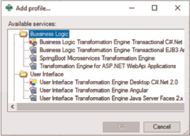Click the User Interface folder icon
The width and height of the screenshot is (190, 136).
click(23, 74)
